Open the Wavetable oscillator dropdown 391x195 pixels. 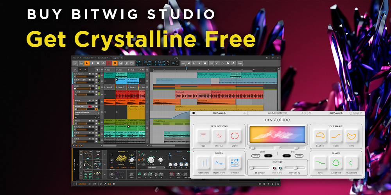click(123, 151)
